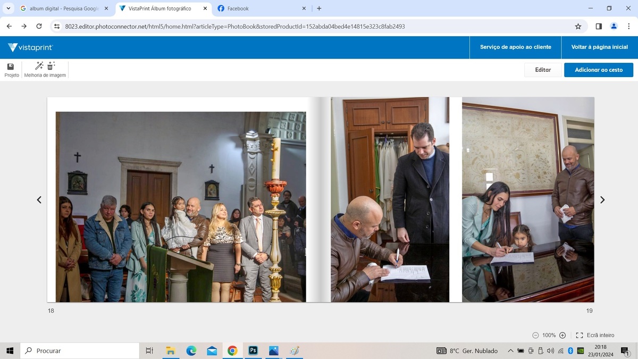Viewport: 638px width, 359px height.
Task: Click the Projeto save icon
Action: [11, 66]
